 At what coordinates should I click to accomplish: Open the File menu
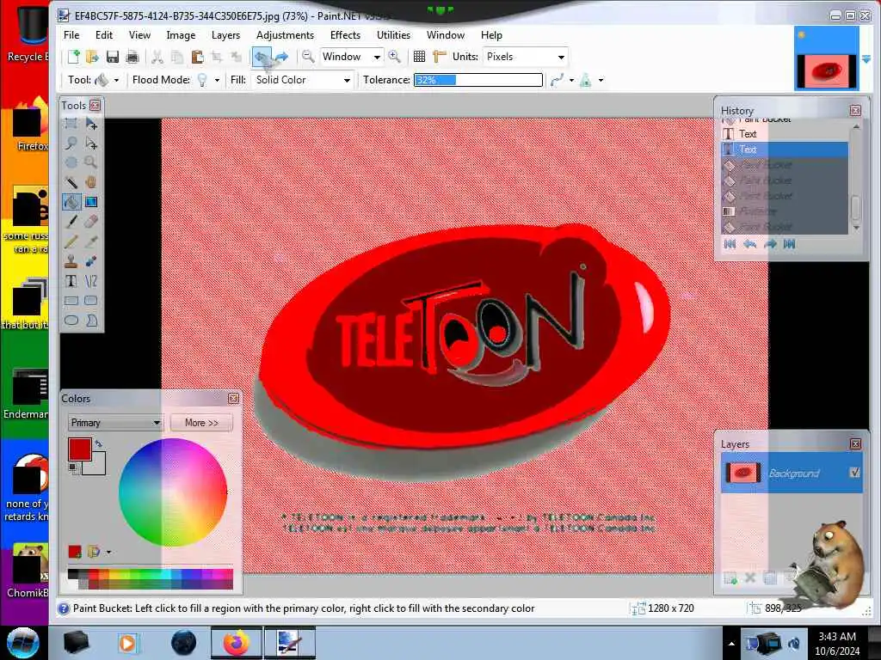tap(71, 34)
